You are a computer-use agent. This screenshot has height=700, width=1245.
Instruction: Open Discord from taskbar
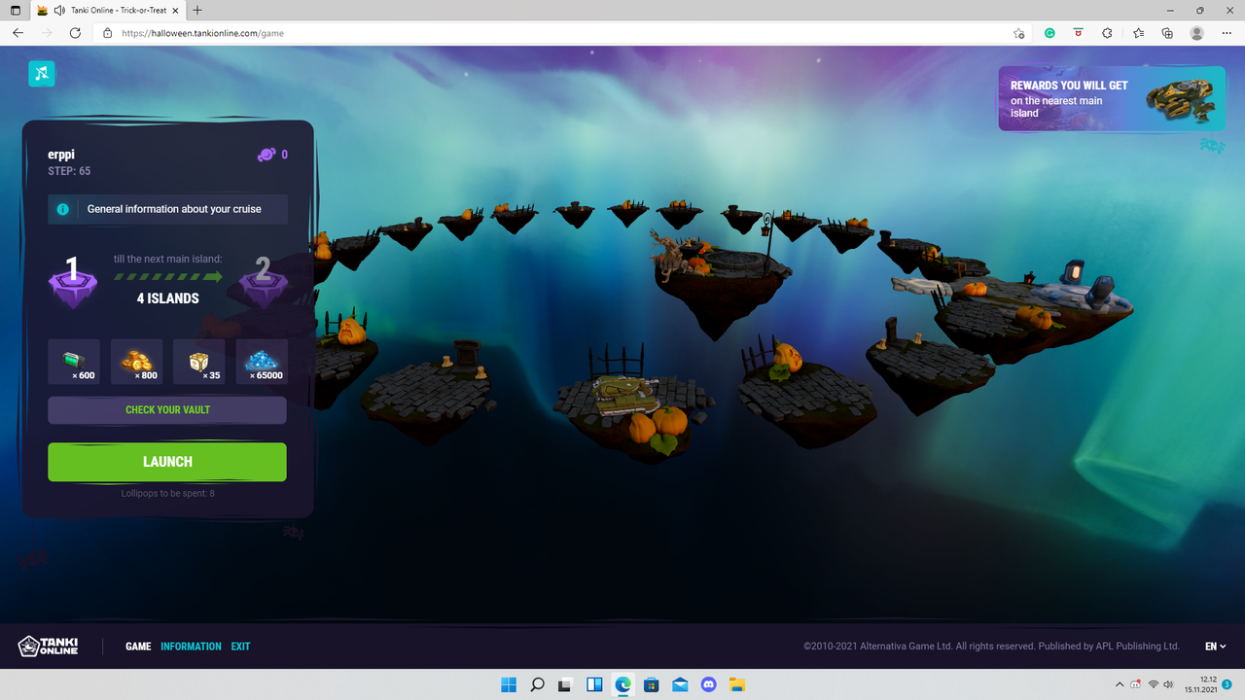(708, 684)
